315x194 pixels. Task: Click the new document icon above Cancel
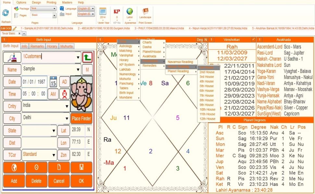point(59,167)
